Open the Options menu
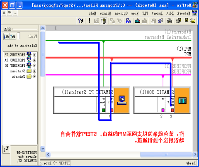The height and width of the screenshot is (167, 199). (x=121, y=13)
